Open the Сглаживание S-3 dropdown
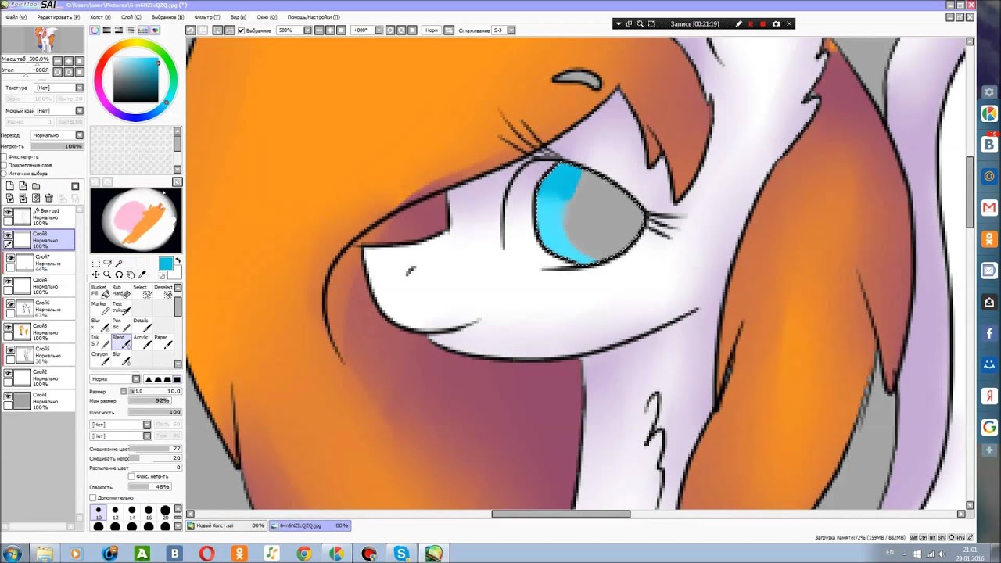This screenshot has width=1001, height=563. click(x=511, y=30)
